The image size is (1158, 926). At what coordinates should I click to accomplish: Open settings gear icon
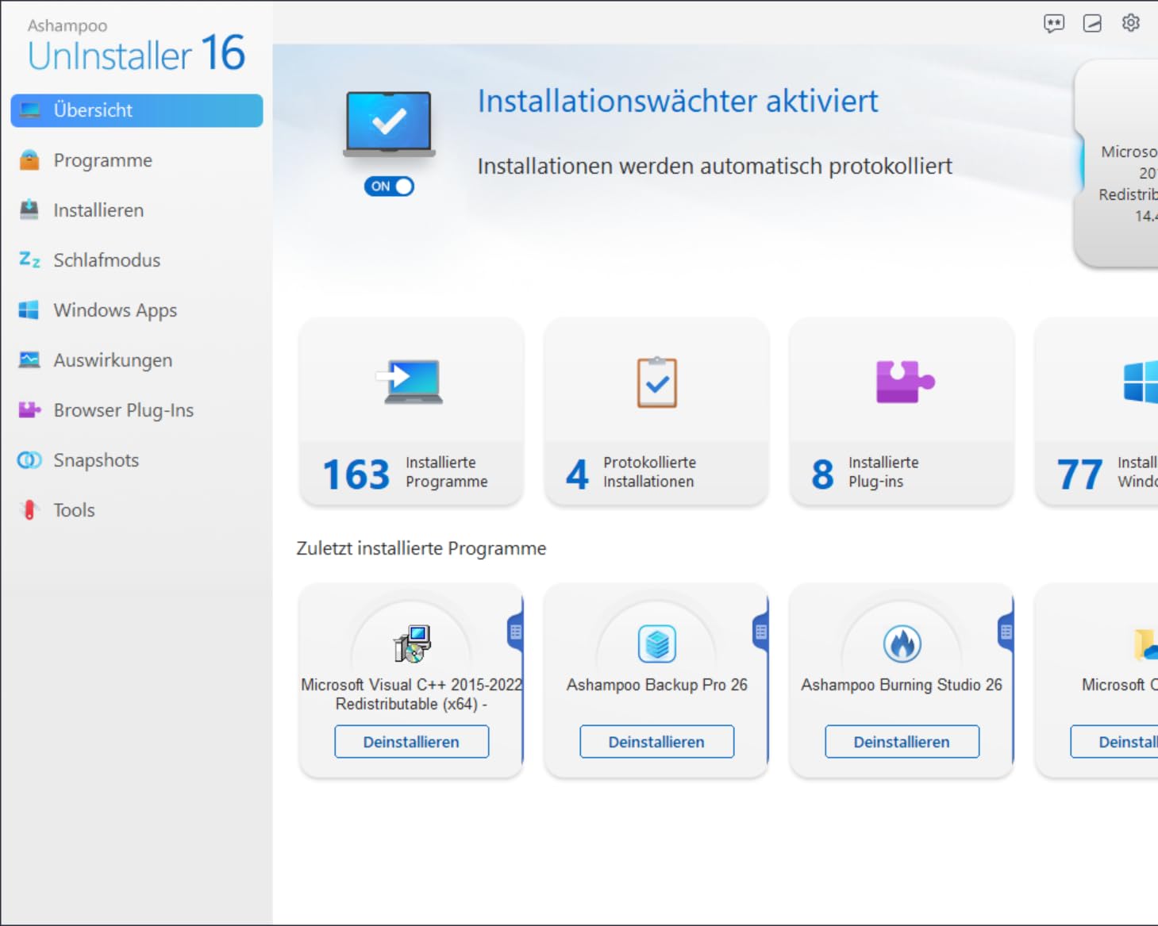pos(1131,23)
